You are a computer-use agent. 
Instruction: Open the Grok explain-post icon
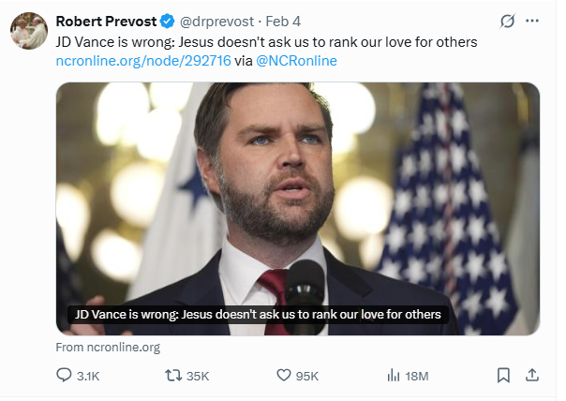point(508,21)
